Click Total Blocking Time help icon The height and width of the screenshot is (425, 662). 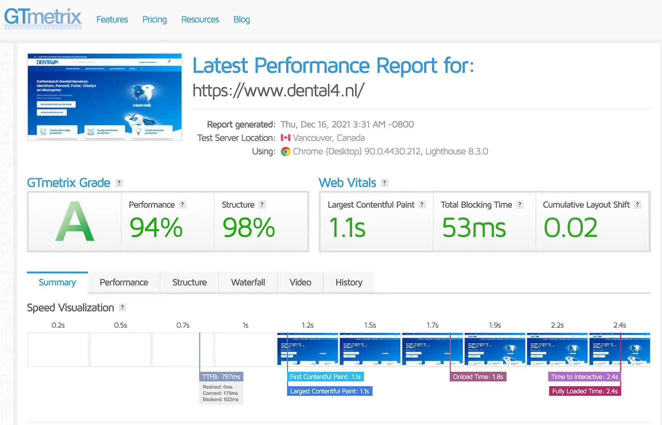point(520,204)
